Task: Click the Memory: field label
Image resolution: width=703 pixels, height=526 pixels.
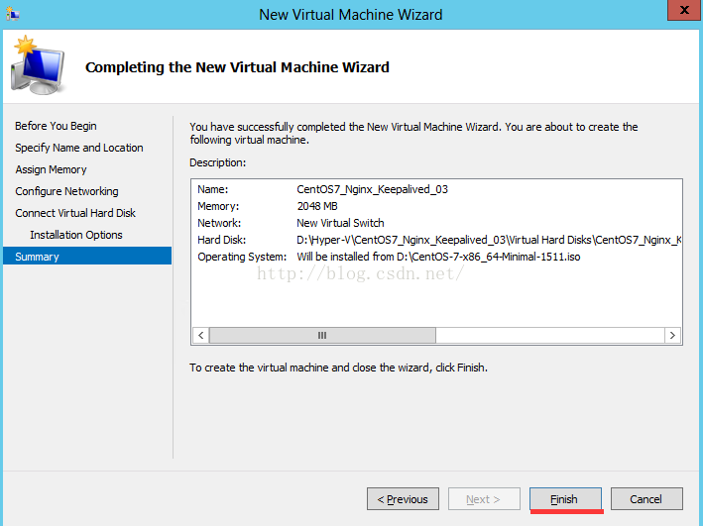Action: [218, 206]
